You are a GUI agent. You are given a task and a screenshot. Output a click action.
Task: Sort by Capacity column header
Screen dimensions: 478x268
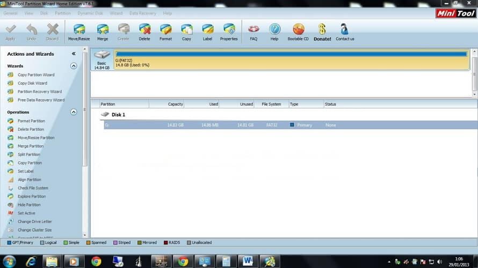(166, 104)
